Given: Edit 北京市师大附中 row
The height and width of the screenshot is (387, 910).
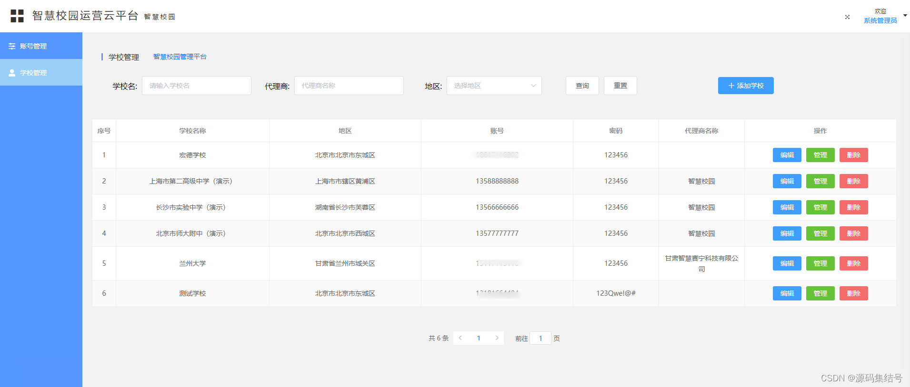Looking at the screenshot, I should [x=787, y=233].
